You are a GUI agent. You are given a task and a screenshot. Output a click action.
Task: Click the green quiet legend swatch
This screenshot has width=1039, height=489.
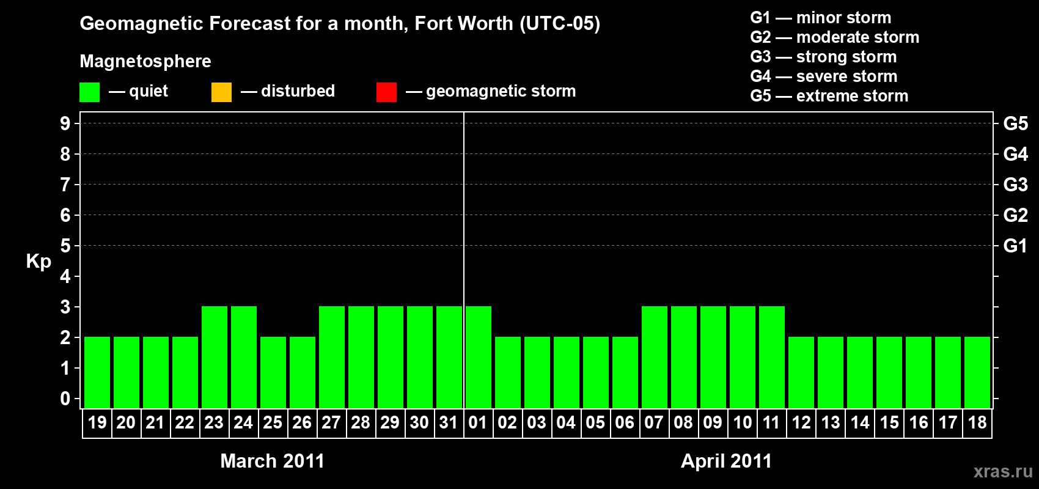(89, 92)
